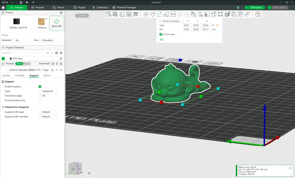Switch to the Project tab
Image resolution: width=295 pixels, height=178 pixels.
click(79, 8)
